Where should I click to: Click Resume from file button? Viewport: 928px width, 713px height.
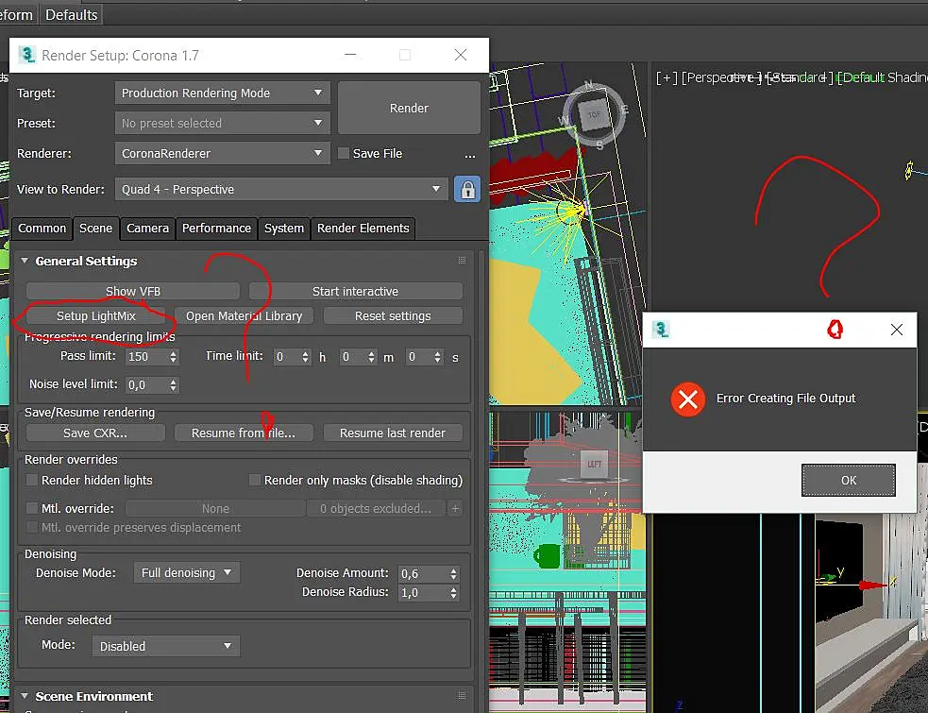click(x=244, y=433)
